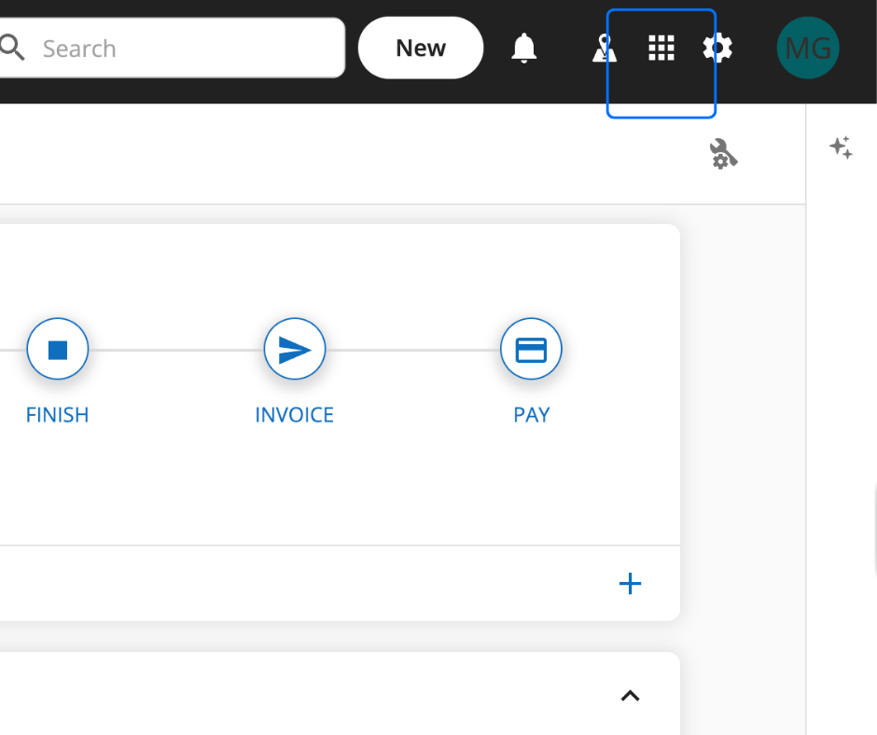
Task: Open the notifications bell
Action: tap(524, 49)
